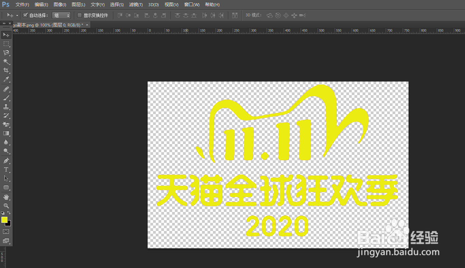The width and height of the screenshot is (465, 268).
Task: Open the Move tool preset picker arrow
Action: (17, 16)
